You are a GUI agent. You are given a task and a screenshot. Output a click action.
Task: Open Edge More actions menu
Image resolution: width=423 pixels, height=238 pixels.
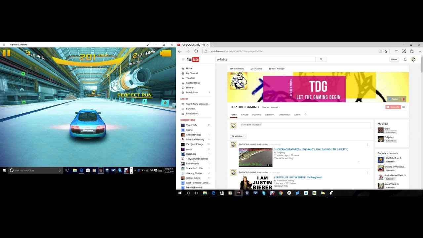419,51
